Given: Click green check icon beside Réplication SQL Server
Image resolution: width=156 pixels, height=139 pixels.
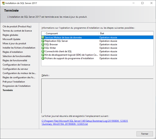Looking at the screenshot, I should pos(43,41).
